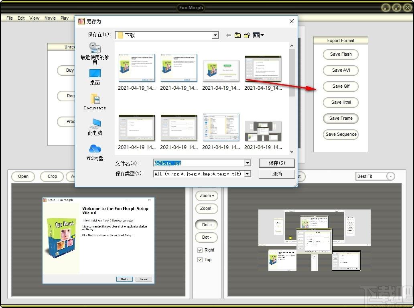Expand the file name dropdown arrow
The width and height of the screenshot is (414, 308).
click(248, 163)
